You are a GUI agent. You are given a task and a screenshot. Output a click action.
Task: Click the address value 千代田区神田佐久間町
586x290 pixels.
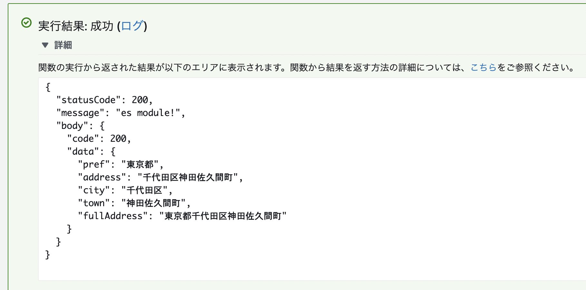[x=188, y=177]
